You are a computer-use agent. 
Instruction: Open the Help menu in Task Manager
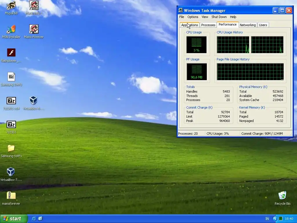click(x=233, y=17)
